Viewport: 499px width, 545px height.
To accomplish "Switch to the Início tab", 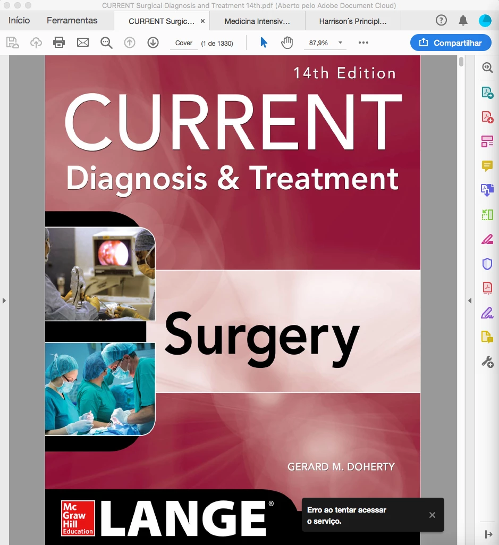I will pos(19,21).
